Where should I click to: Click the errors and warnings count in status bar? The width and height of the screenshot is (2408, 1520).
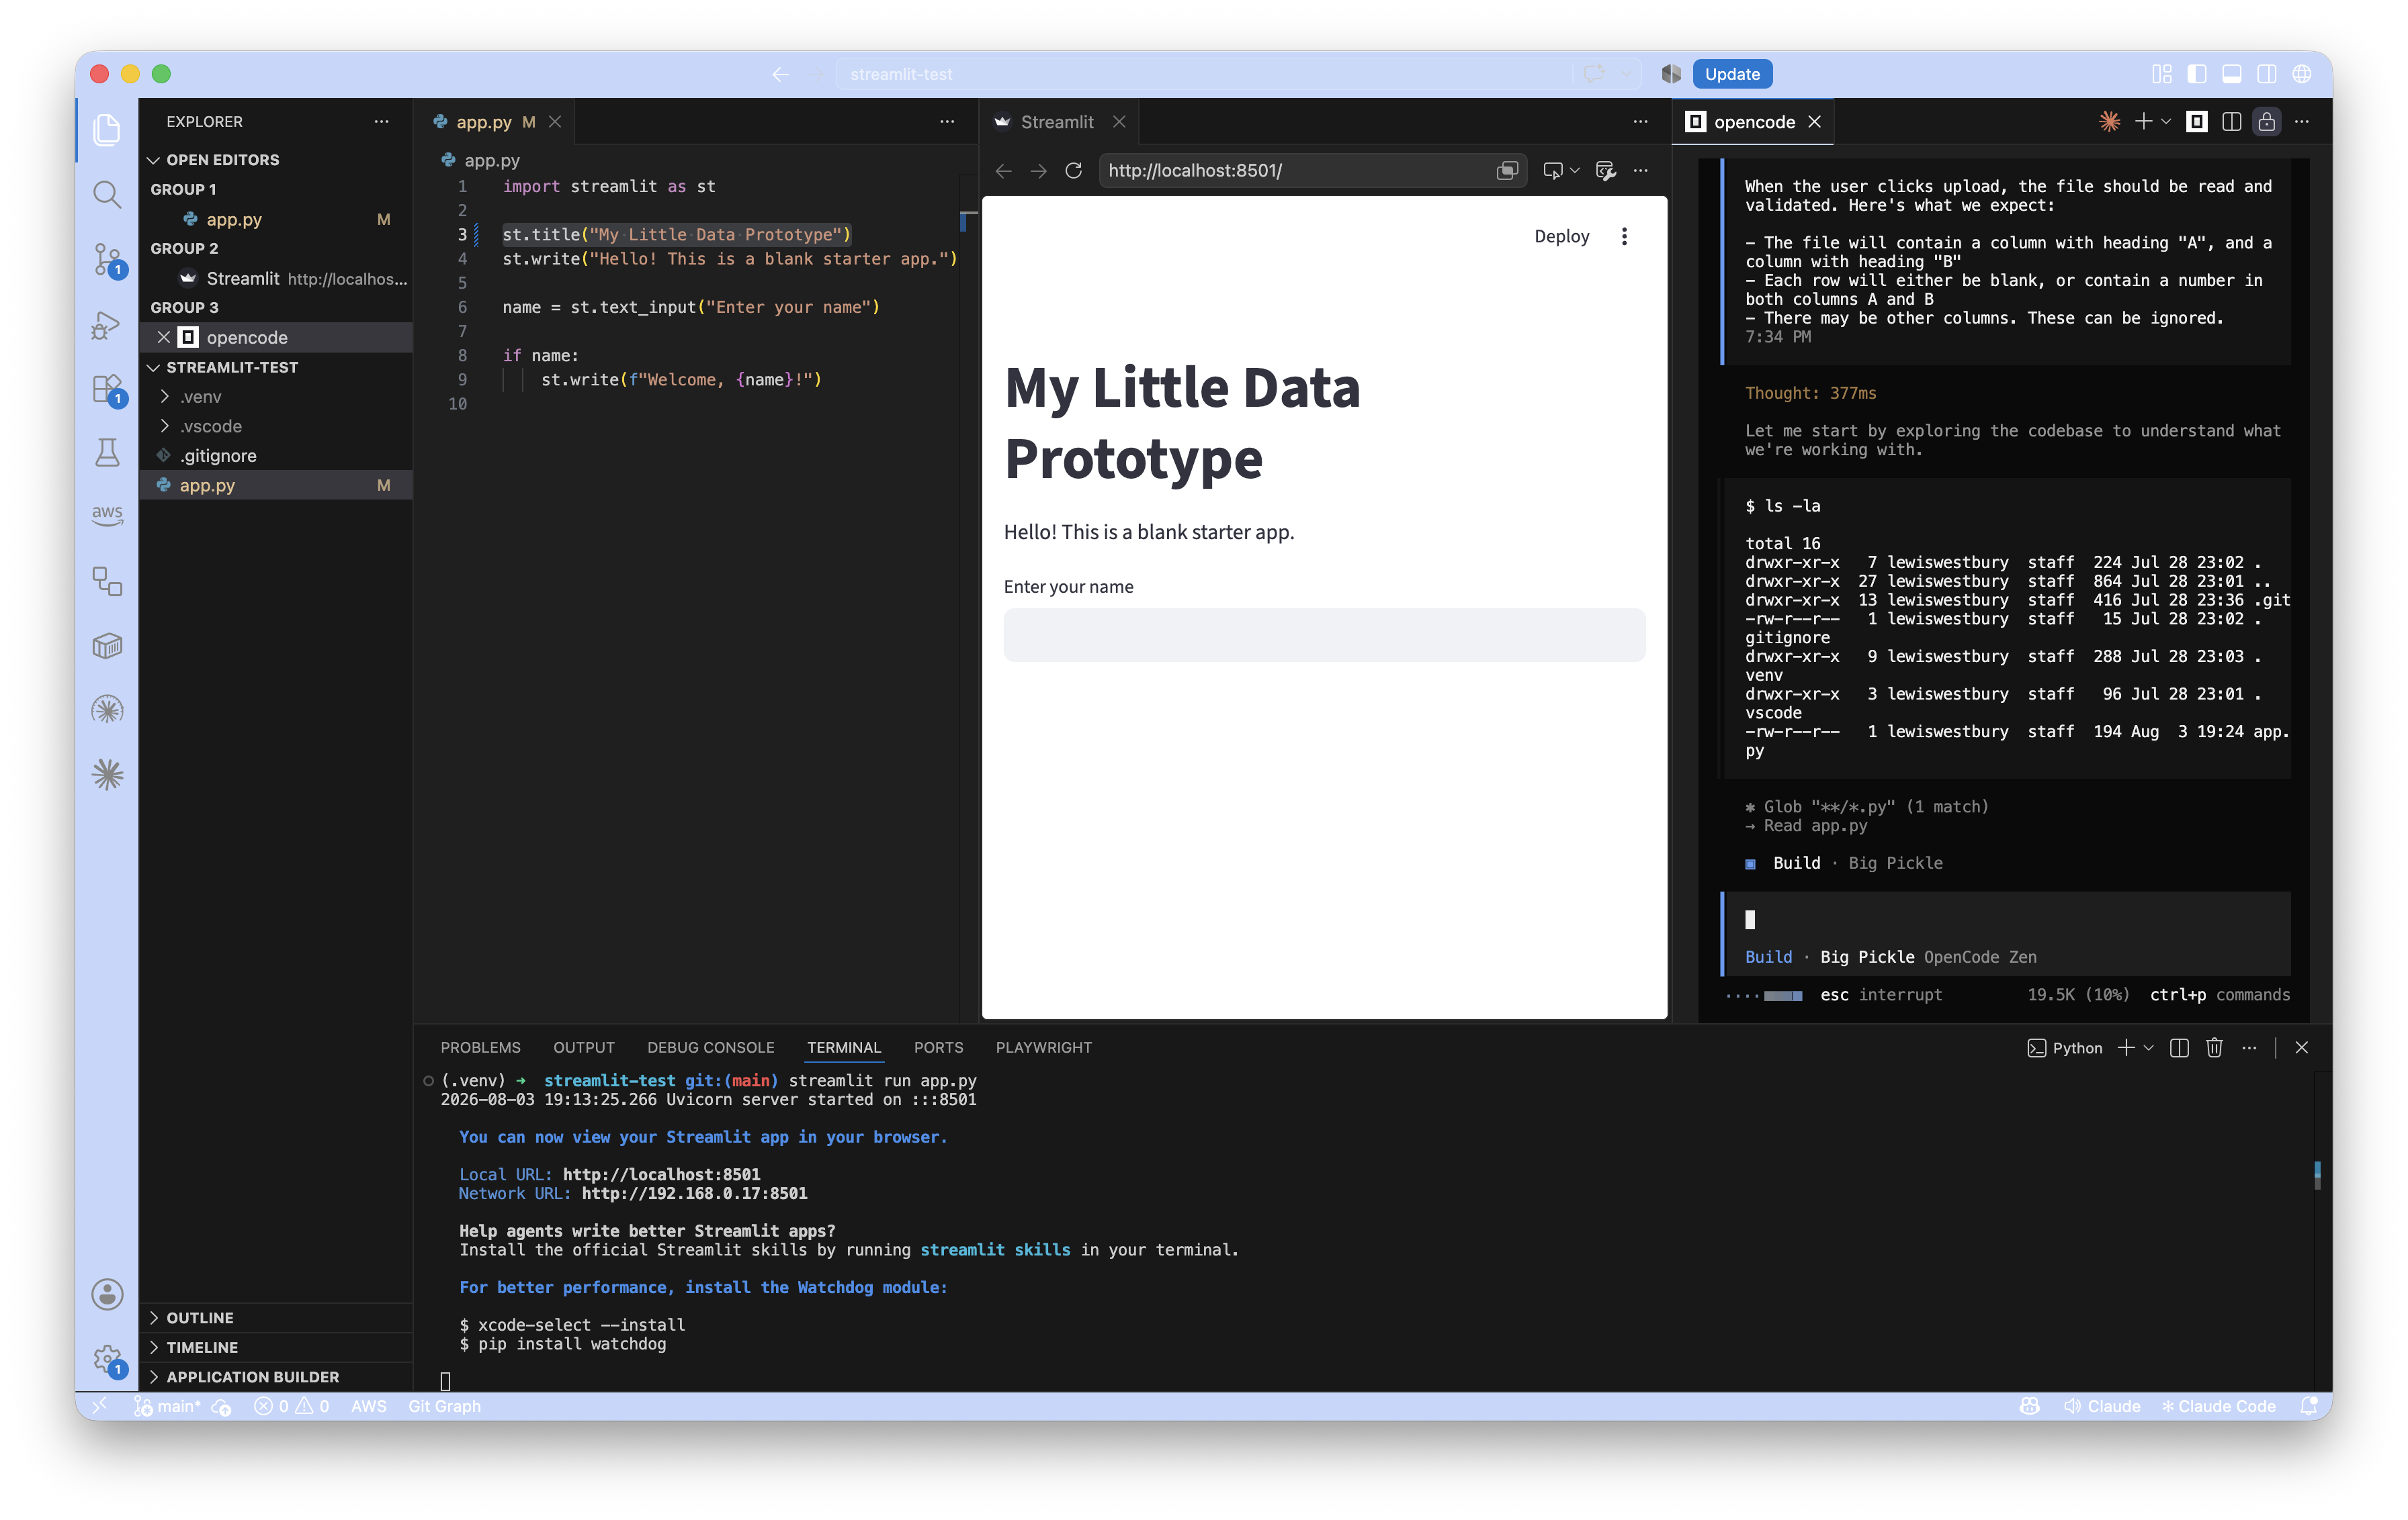coord(291,1406)
